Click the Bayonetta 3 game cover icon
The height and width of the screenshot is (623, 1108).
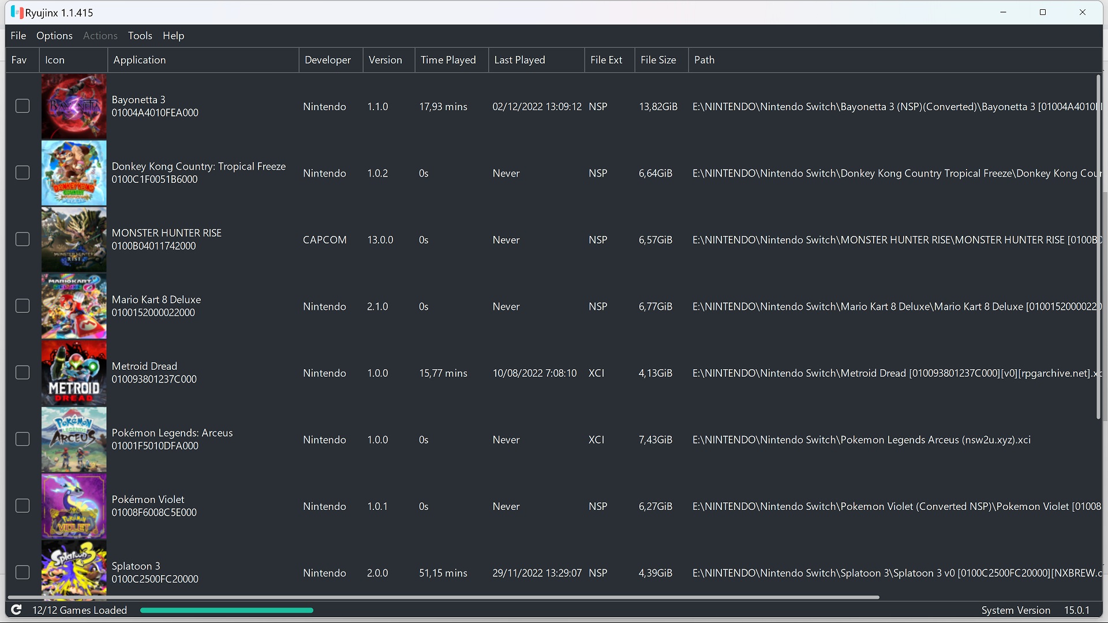74,106
